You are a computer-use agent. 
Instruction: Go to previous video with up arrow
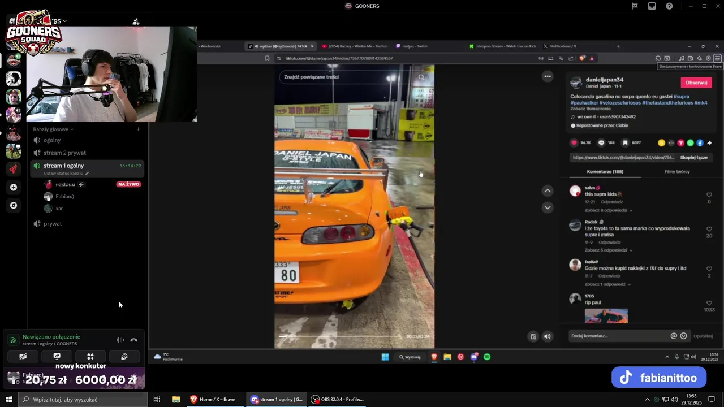[547, 190]
